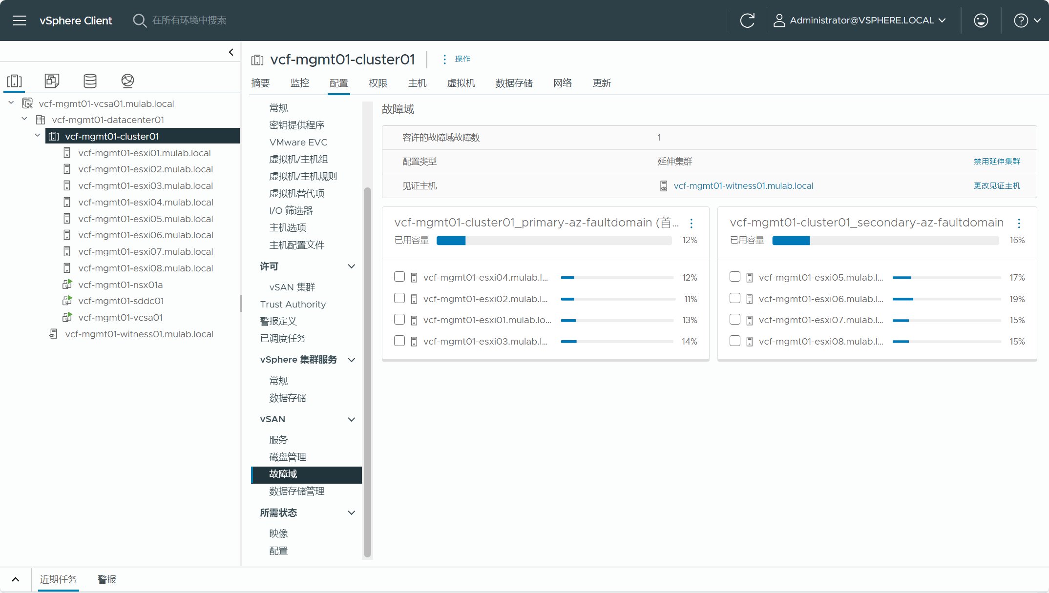This screenshot has width=1049, height=593.
Task: Open secondary-az-faultdomain three-dot actions menu
Action: tap(1019, 223)
